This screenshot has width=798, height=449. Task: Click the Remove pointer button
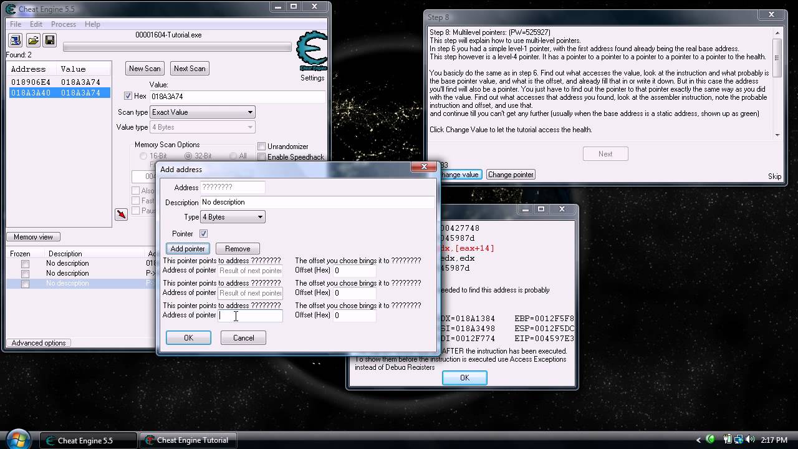click(x=238, y=249)
